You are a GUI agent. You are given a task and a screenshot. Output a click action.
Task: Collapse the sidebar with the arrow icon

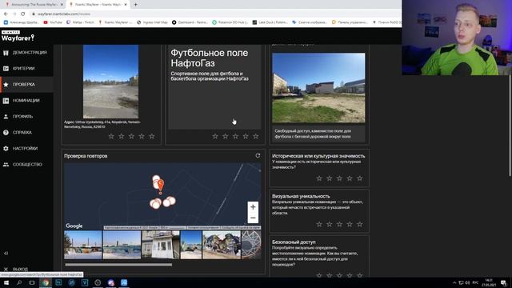(x=6, y=254)
